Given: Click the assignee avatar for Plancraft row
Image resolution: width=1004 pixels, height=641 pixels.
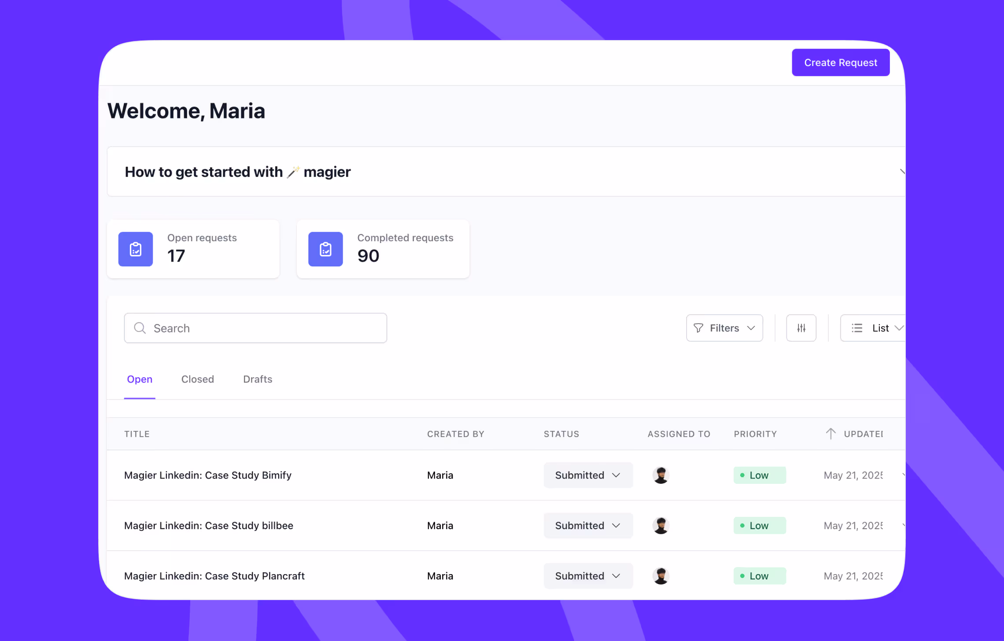Looking at the screenshot, I should tap(661, 576).
